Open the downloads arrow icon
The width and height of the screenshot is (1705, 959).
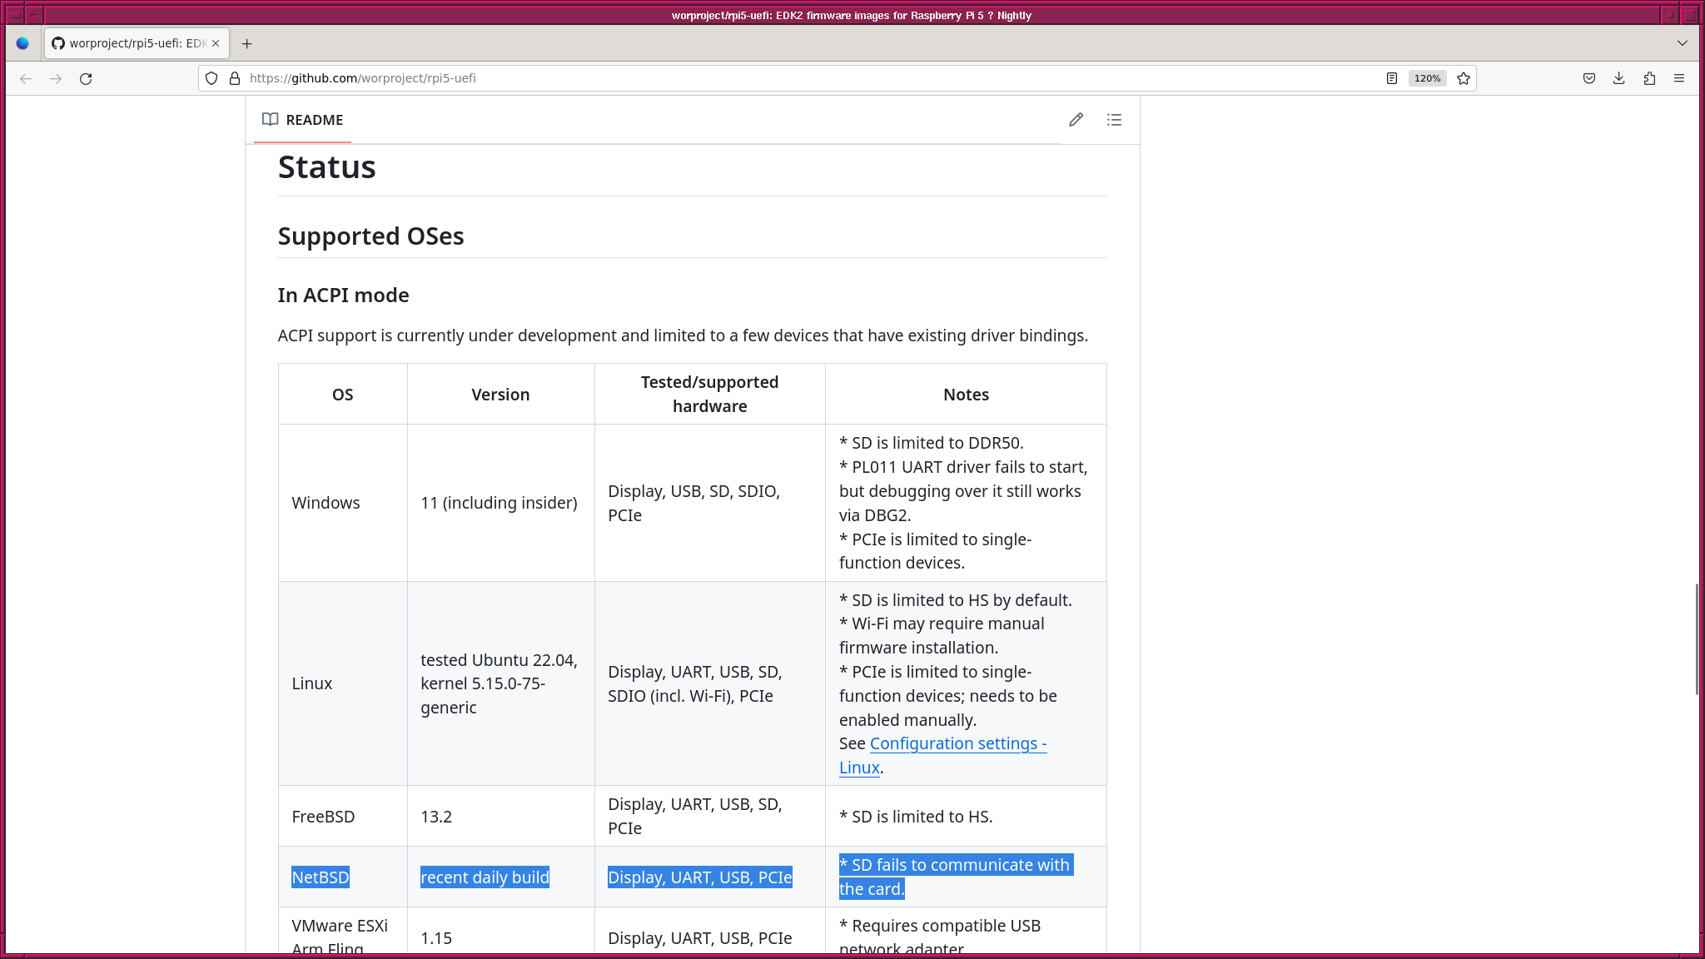(1618, 78)
